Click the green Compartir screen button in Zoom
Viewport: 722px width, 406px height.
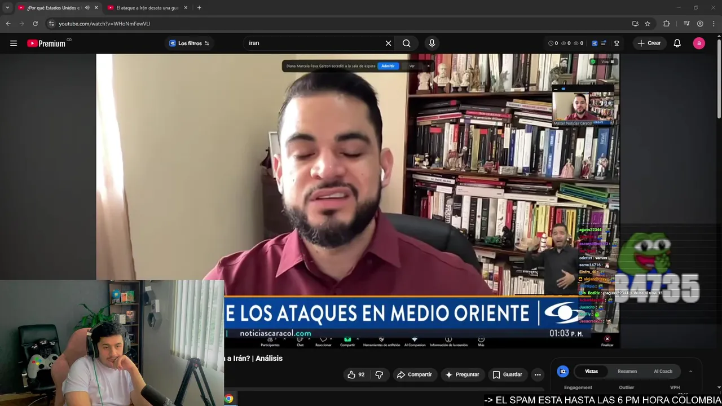347,342
